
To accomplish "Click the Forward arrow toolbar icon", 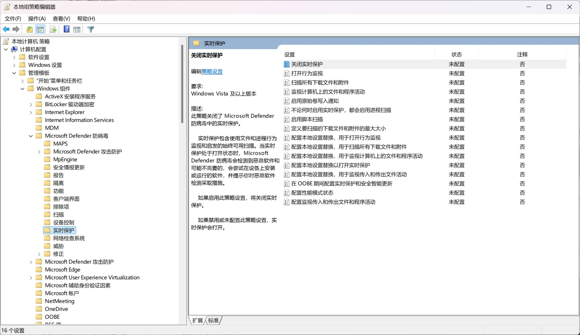I will click(x=16, y=29).
